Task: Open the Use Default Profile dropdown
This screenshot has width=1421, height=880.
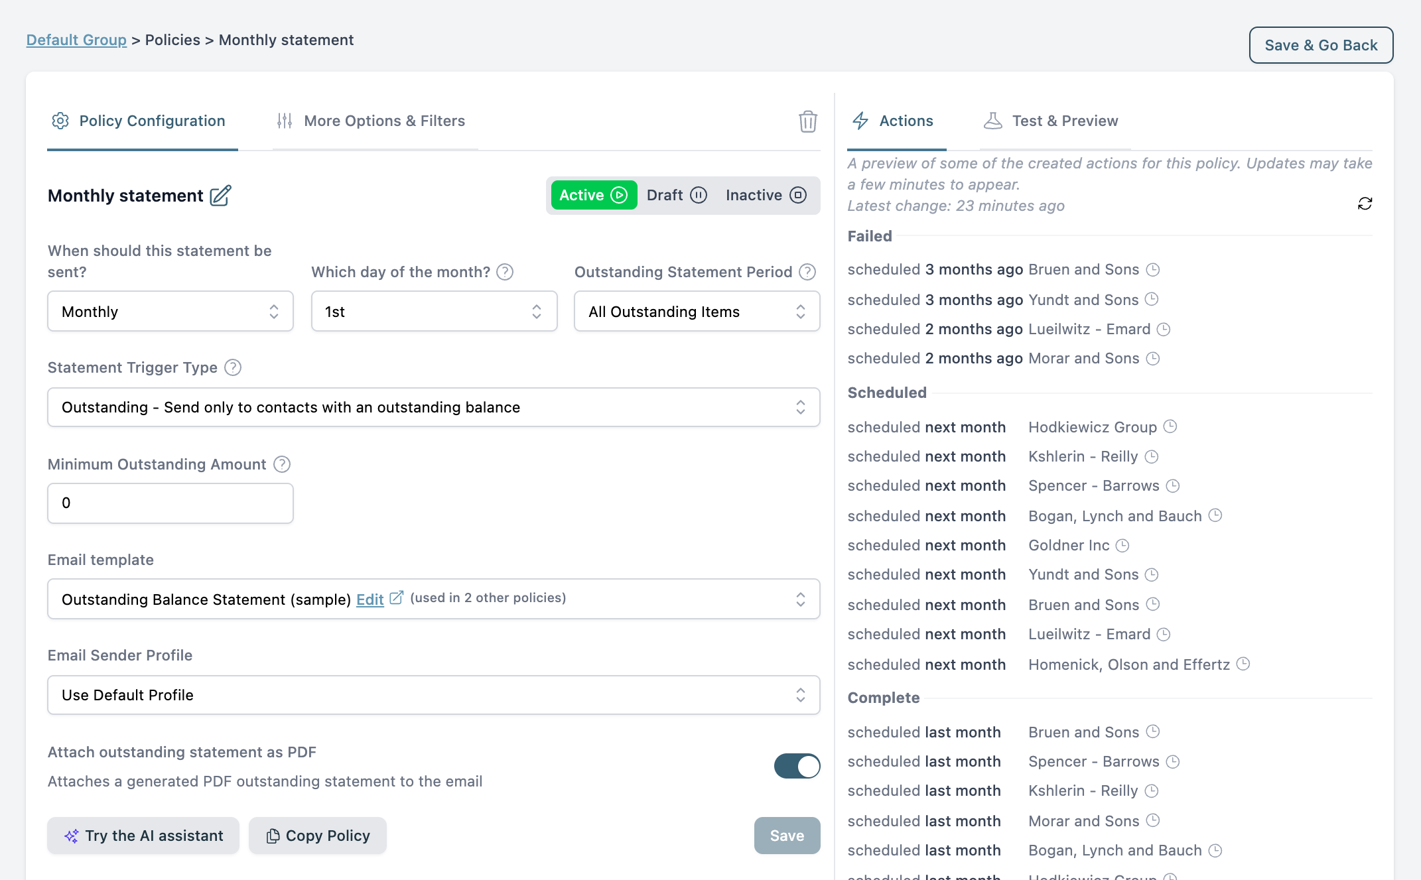Action: click(434, 695)
